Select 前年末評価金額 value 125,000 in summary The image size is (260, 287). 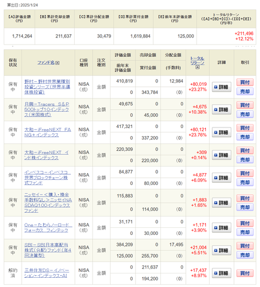(186, 36)
